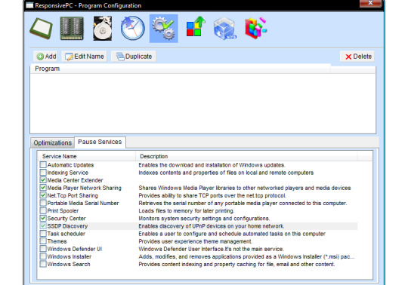Select 'Provides user experience theme management.'
Screen dimensions: 408x285
[x=196, y=241]
